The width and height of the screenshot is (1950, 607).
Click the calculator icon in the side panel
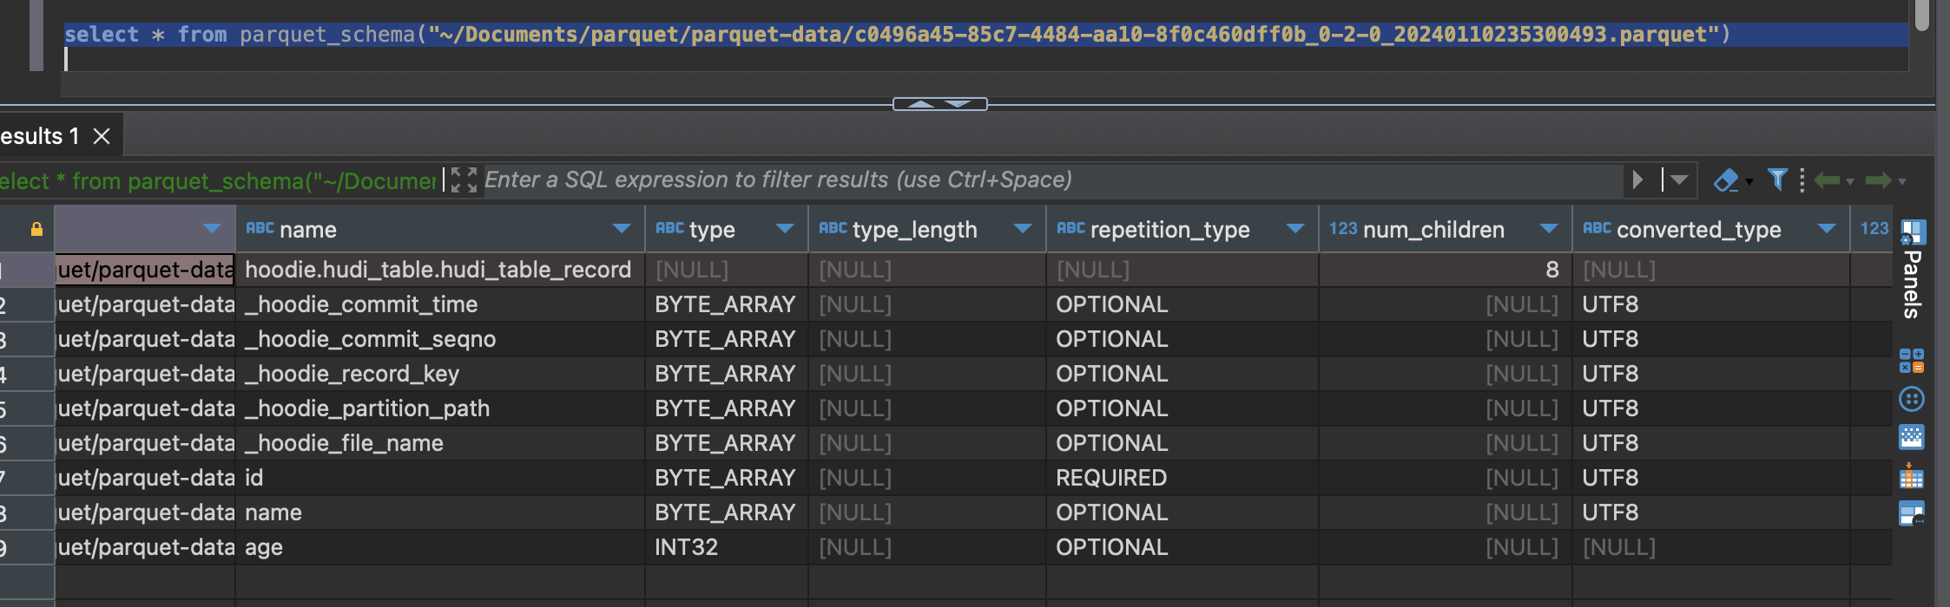(x=1912, y=361)
